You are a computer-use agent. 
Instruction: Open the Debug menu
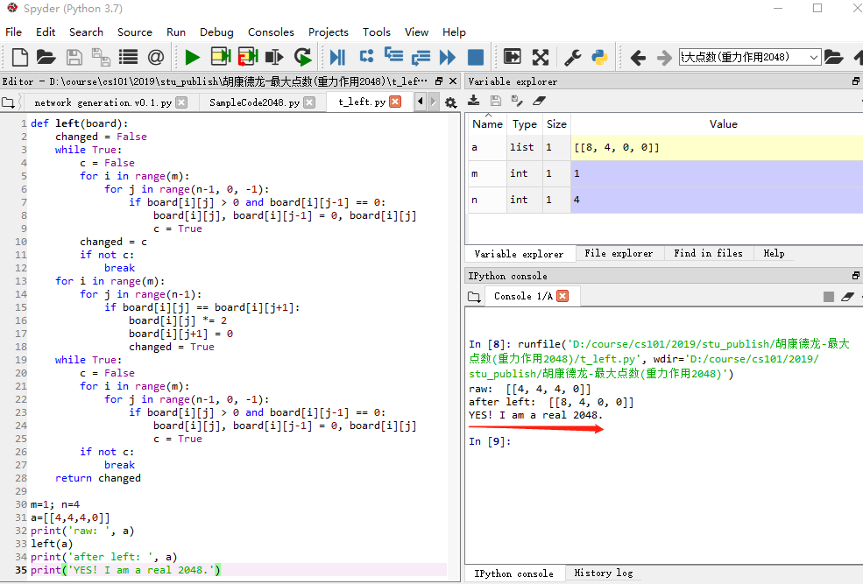[x=216, y=32]
